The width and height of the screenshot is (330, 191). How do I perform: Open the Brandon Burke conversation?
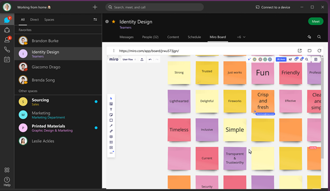[x=58, y=41]
